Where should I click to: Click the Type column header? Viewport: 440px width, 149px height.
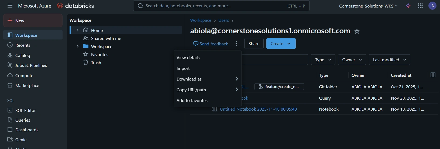click(x=324, y=75)
